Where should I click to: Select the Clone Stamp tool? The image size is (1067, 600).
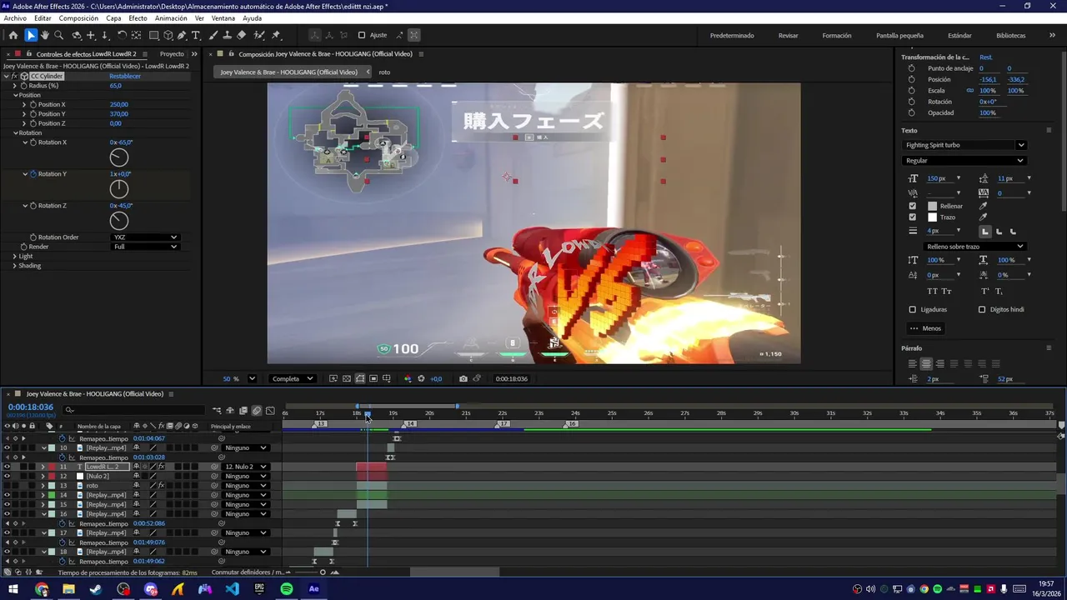tap(228, 35)
